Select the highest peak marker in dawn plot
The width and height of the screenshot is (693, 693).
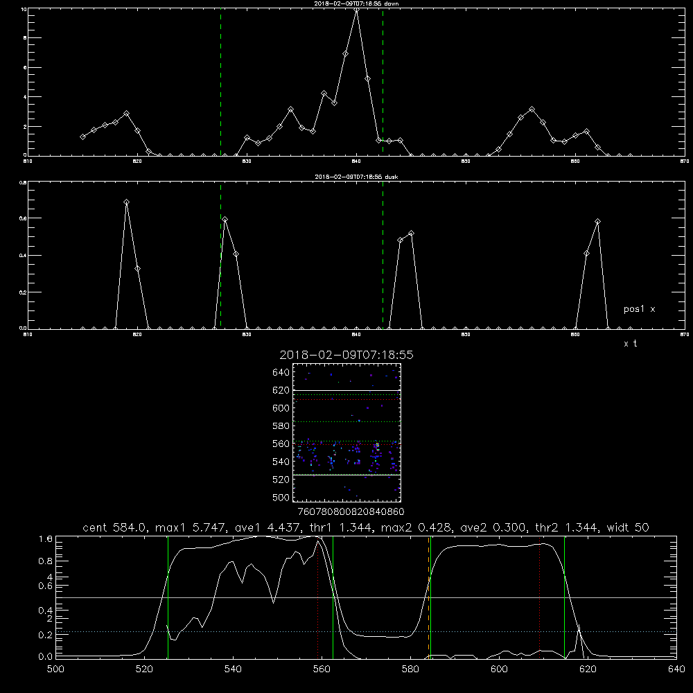(357, 10)
